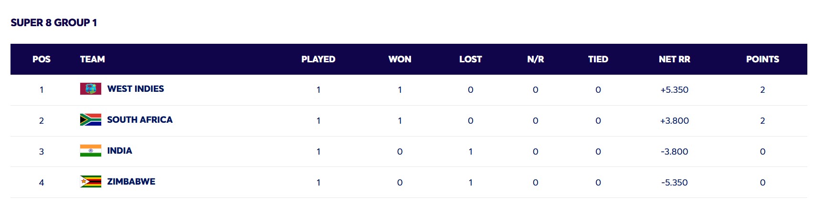Click the POINTS column header
The image size is (825, 206).
(x=762, y=59)
